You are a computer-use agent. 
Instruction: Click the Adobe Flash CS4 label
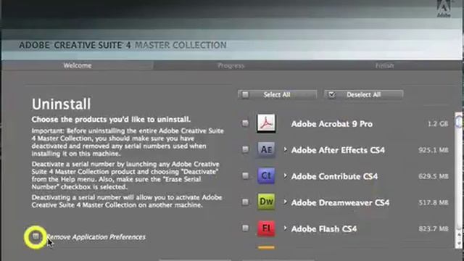tap(324, 229)
